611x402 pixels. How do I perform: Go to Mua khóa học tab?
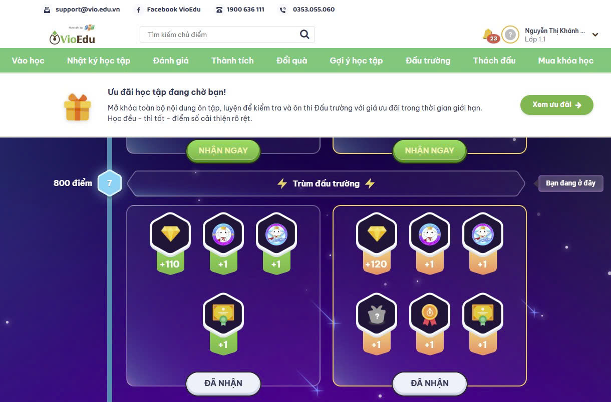(x=565, y=60)
